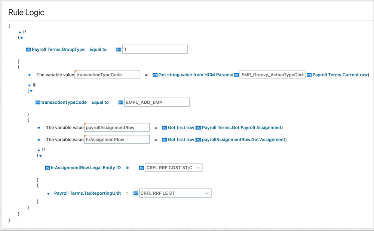
Task: Click the XYZ icon beside the CRFL RRF COST dropdown
Action: pos(141,167)
